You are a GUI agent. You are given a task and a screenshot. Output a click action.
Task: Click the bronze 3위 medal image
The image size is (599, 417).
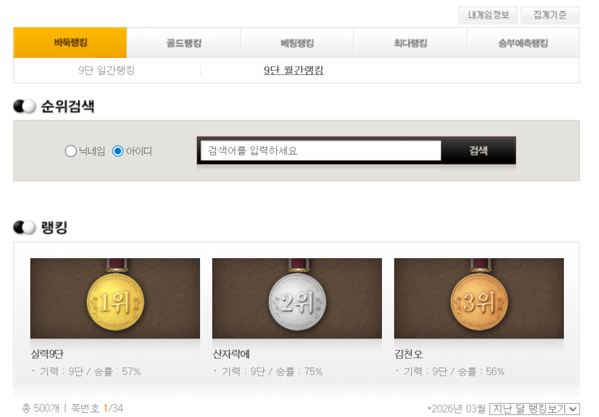pos(478,298)
